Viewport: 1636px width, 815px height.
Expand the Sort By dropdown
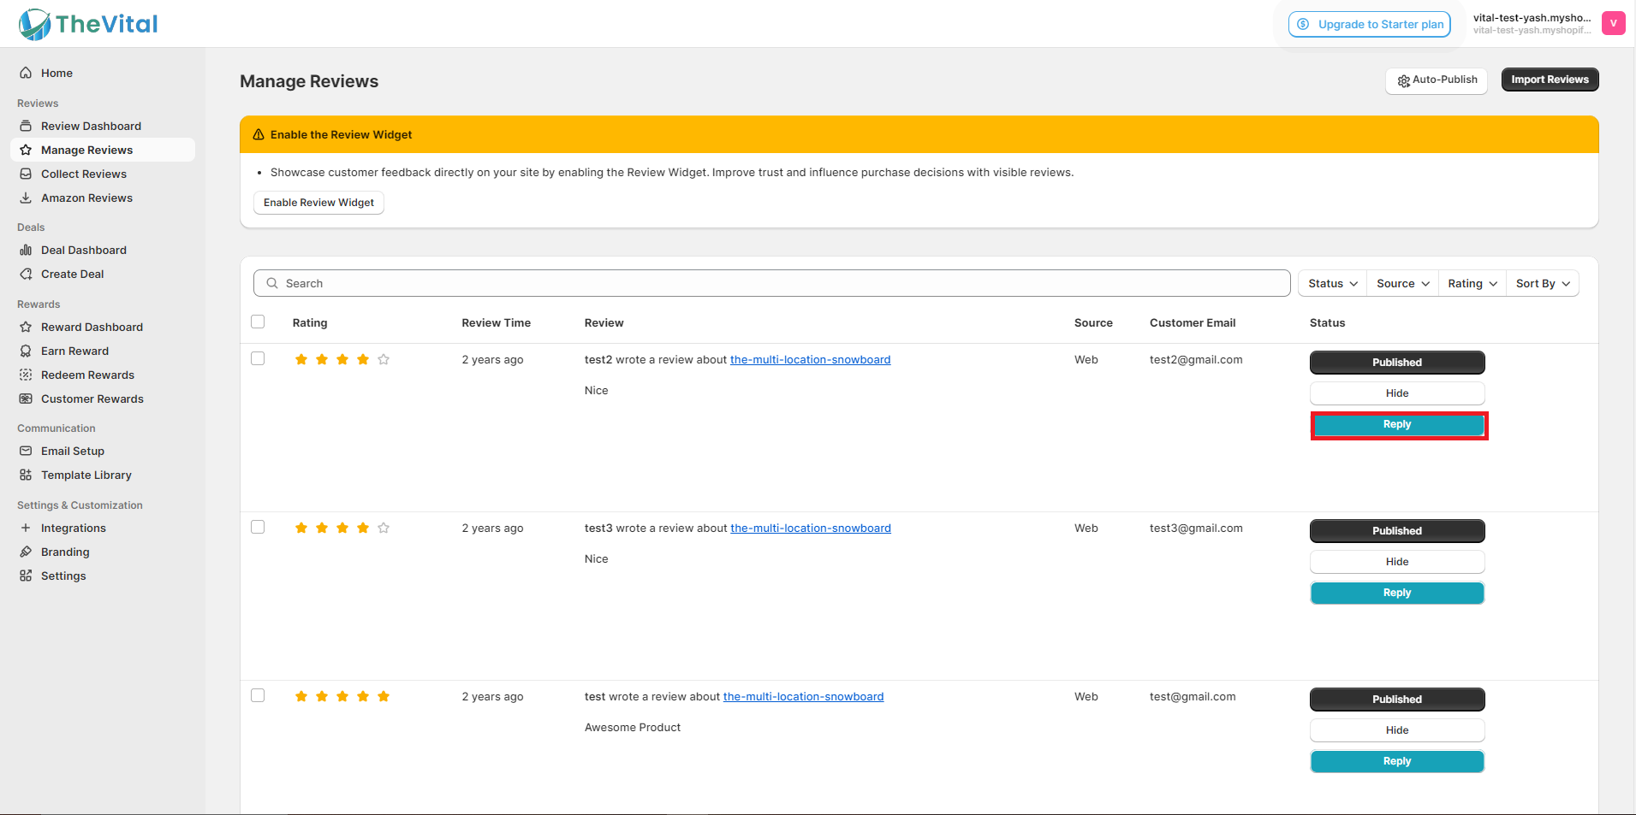click(x=1543, y=283)
